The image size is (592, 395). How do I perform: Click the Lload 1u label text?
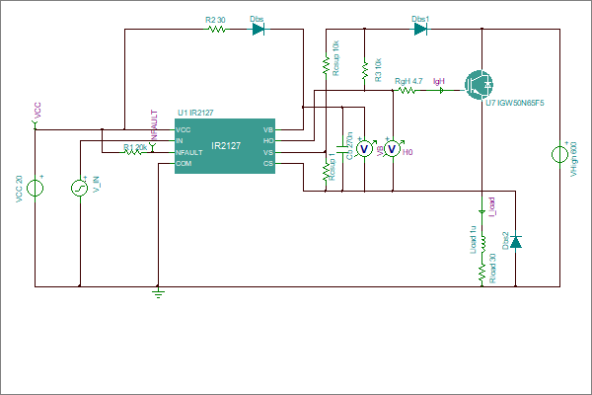tap(473, 240)
